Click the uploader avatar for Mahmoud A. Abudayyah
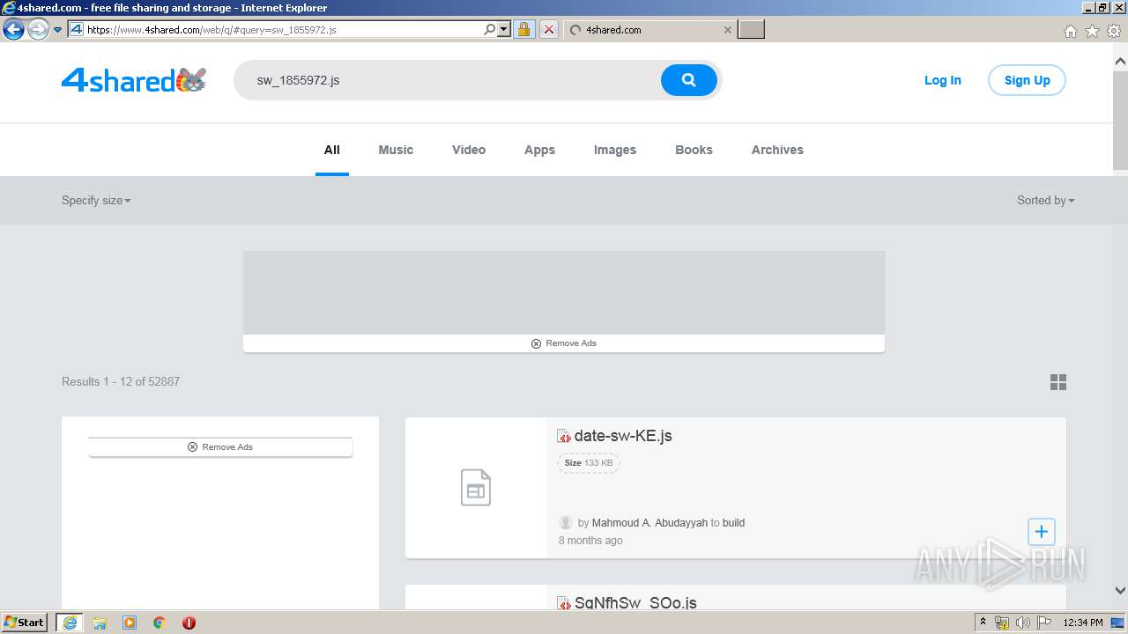This screenshot has width=1128, height=634. (566, 523)
